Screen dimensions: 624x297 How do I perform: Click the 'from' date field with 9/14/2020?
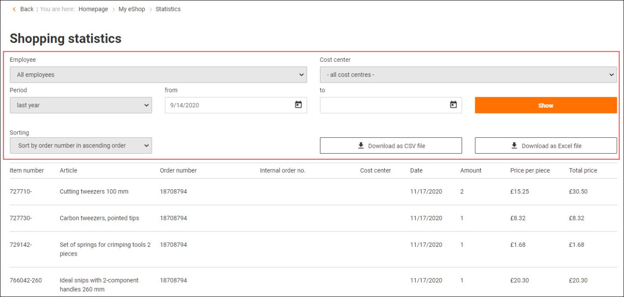coord(228,105)
